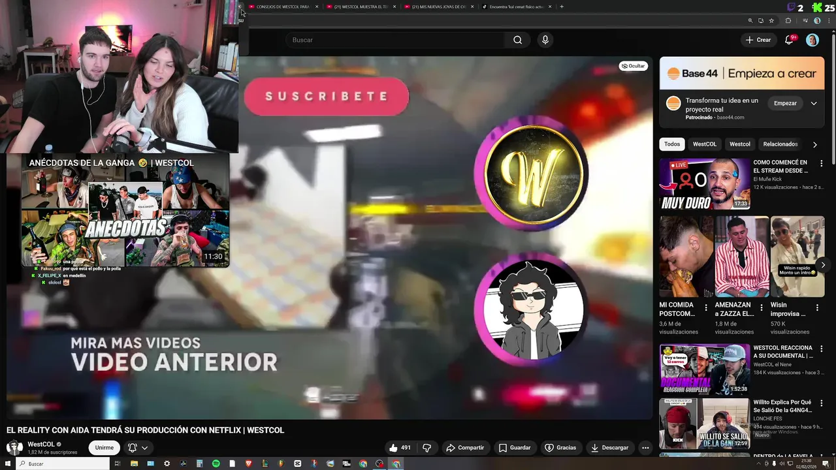Focus the YouTube Buscar search field
Screen dimensions: 836x470
pos(396,40)
